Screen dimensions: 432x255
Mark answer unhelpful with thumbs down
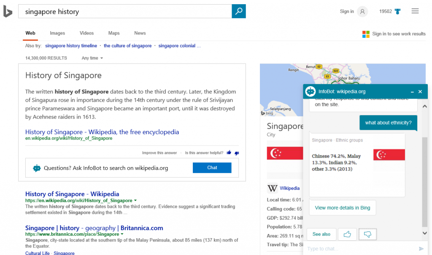tap(237, 153)
